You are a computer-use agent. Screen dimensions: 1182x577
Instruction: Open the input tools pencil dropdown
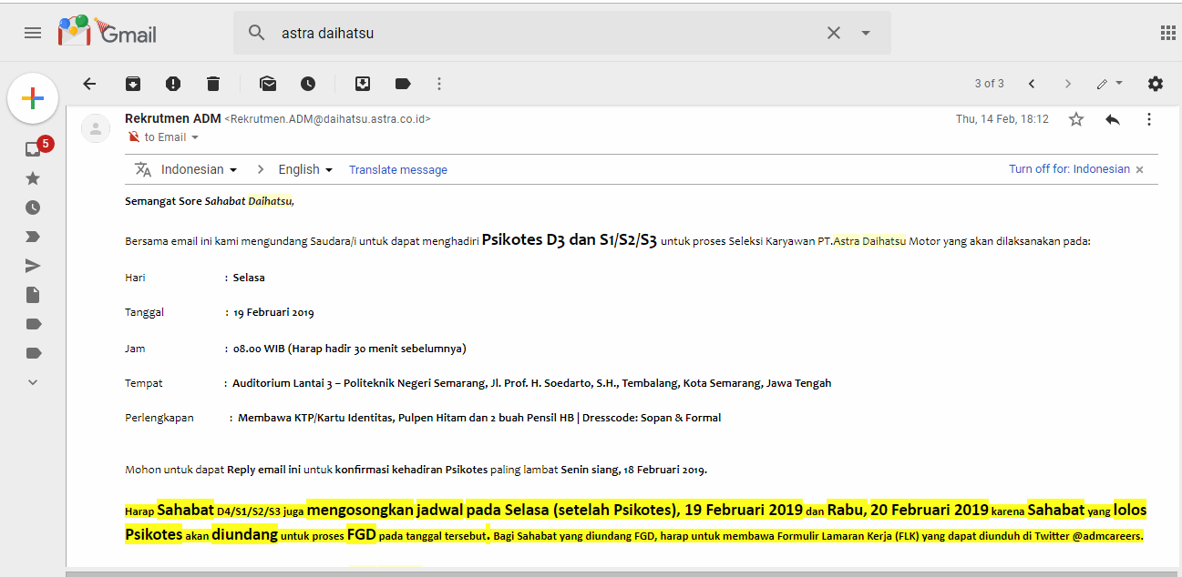coord(1110,84)
